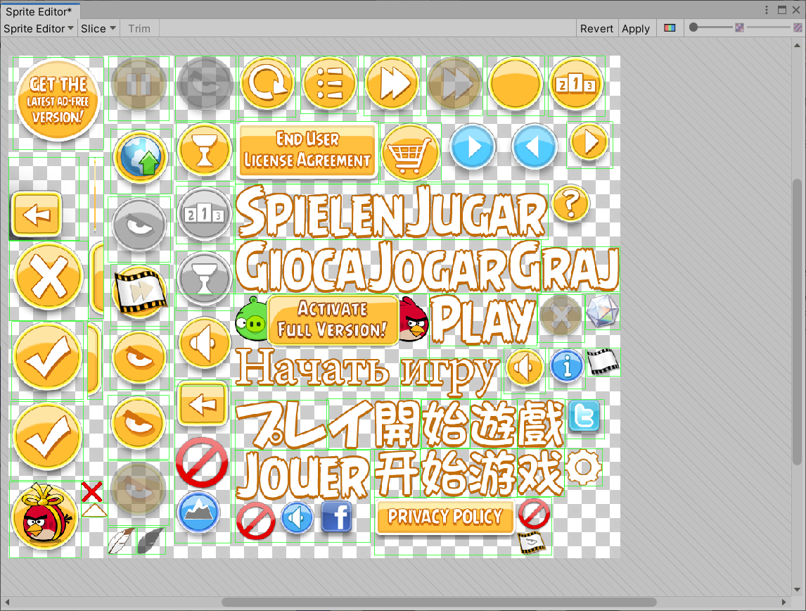Apply sprite editor changes

point(636,29)
